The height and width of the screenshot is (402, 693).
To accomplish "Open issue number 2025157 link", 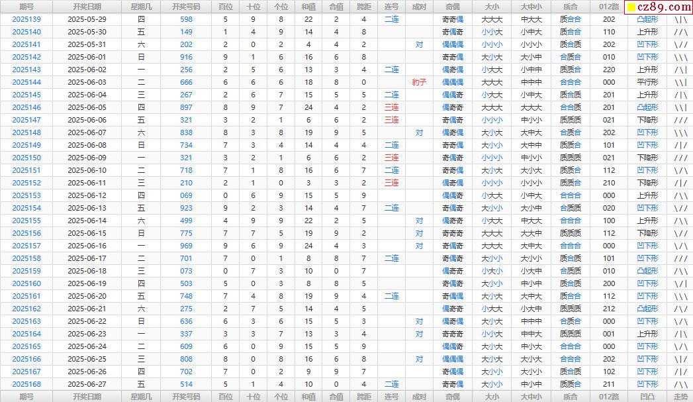I will click(26, 246).
